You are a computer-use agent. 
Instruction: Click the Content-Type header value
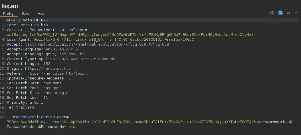point(76,59)
